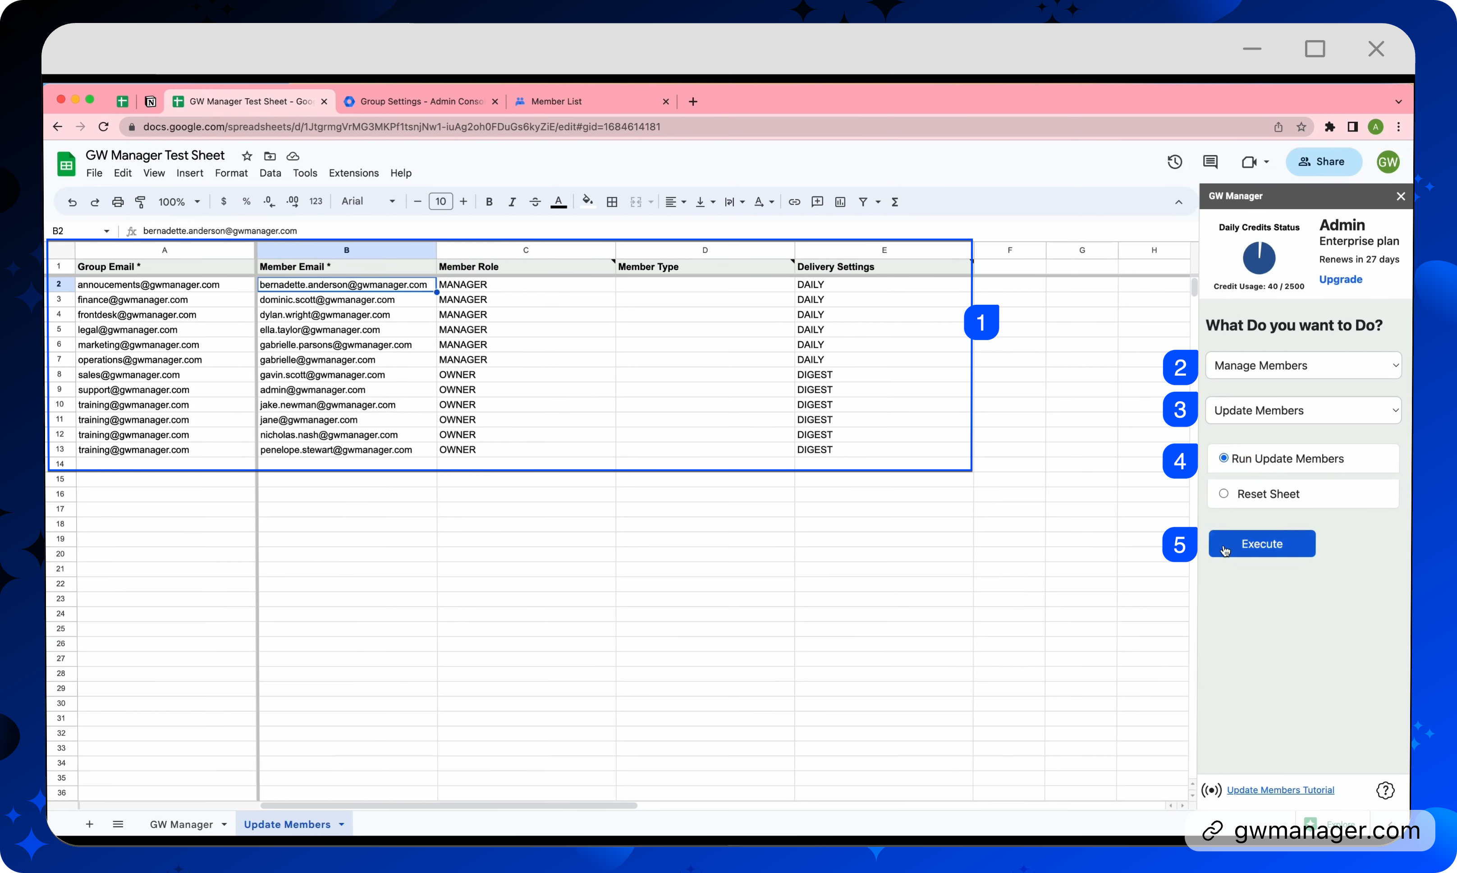This screenshot has width=1457, height=873.
Task: Add a new sheet with plus button
Action: (89, 824)
